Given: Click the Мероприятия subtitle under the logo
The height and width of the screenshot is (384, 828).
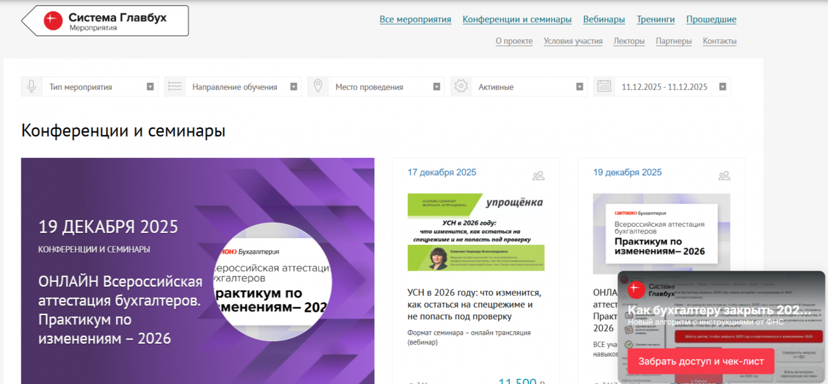Looking at the screenshot, I should pos(93,28).
